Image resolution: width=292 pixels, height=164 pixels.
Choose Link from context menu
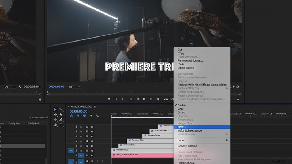(202, 109)
